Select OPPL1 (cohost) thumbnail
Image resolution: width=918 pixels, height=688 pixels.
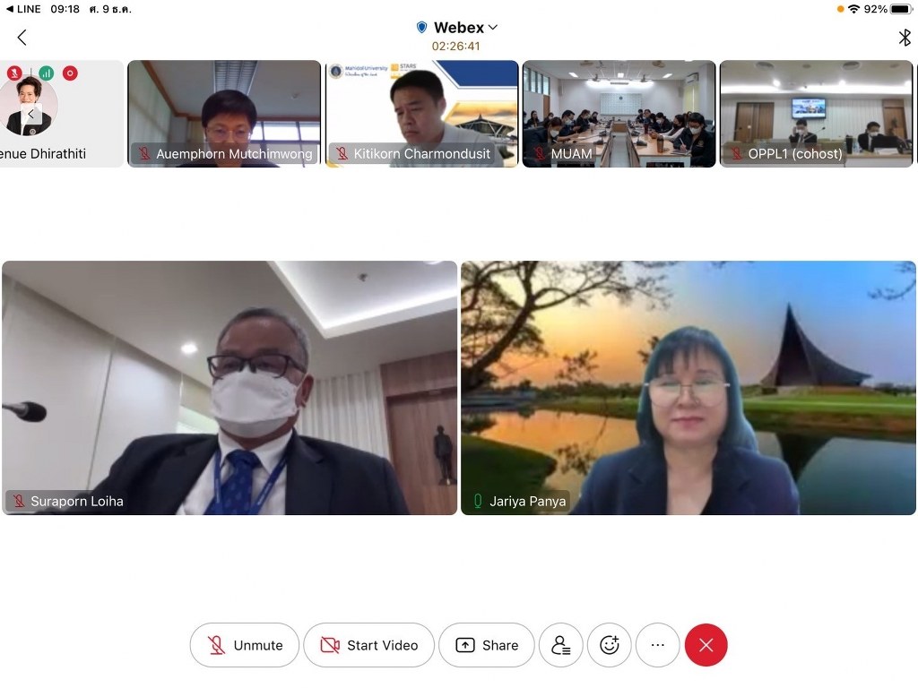tap(816, 113)
